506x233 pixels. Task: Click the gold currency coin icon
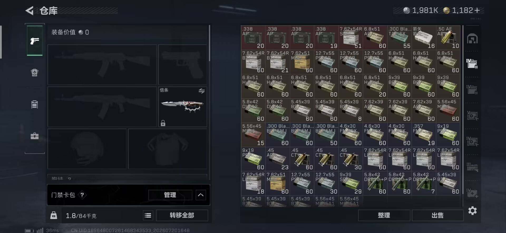pyautogui.click(x=446, y=10)
